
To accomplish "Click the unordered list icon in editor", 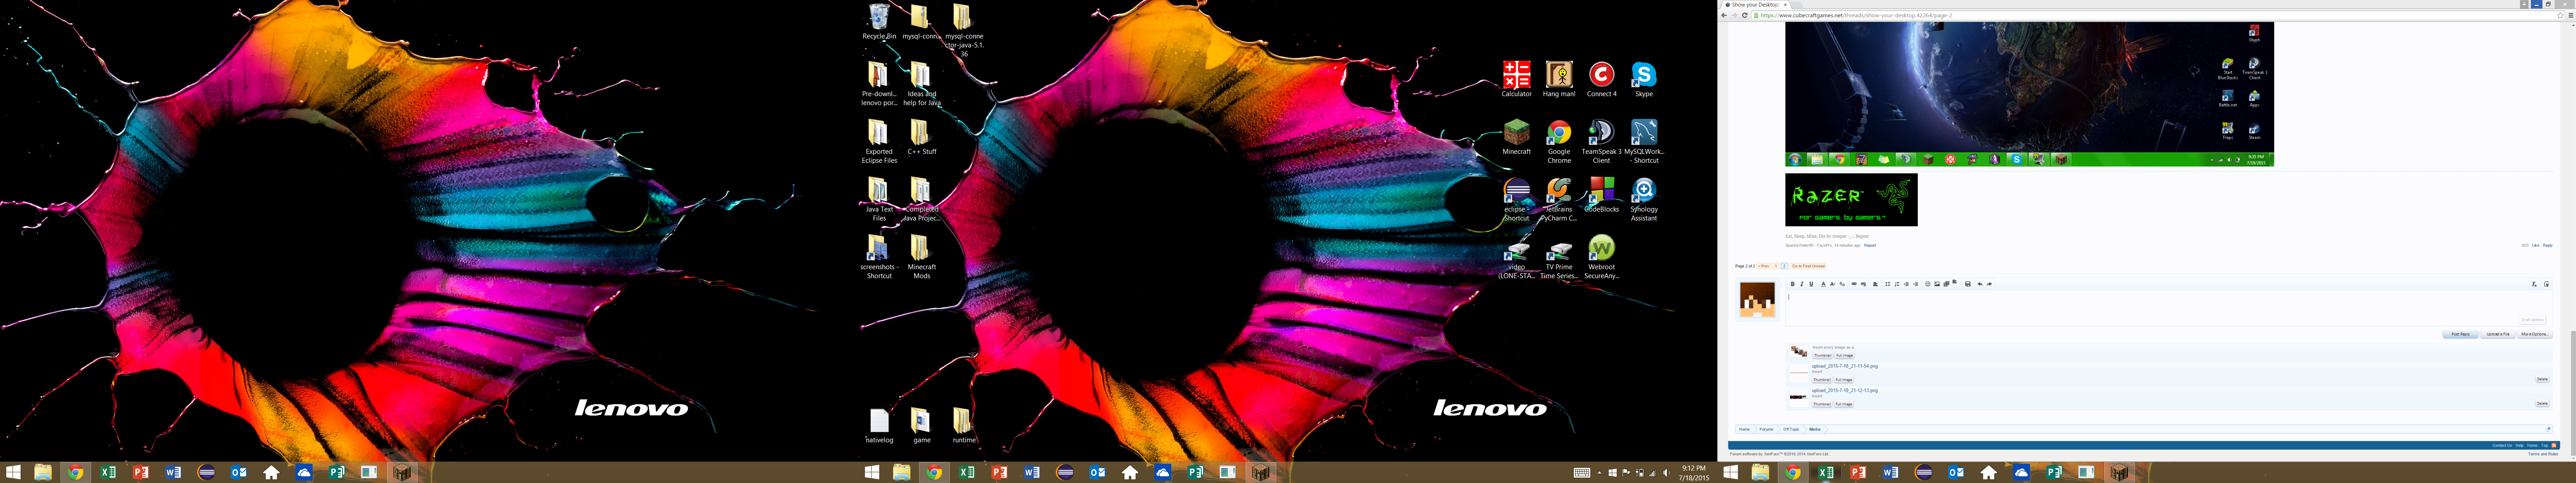I will pos(1888,284).
